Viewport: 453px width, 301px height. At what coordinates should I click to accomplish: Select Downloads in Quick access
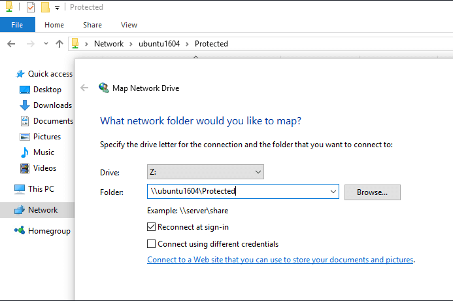tap(52, 105)
